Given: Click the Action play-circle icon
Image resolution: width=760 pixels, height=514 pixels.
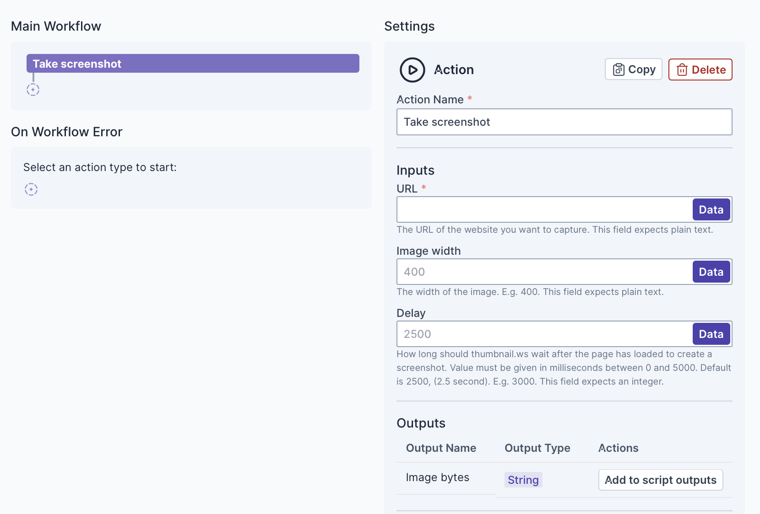Looking at the screenshot, I should click(x=412, y=70).
